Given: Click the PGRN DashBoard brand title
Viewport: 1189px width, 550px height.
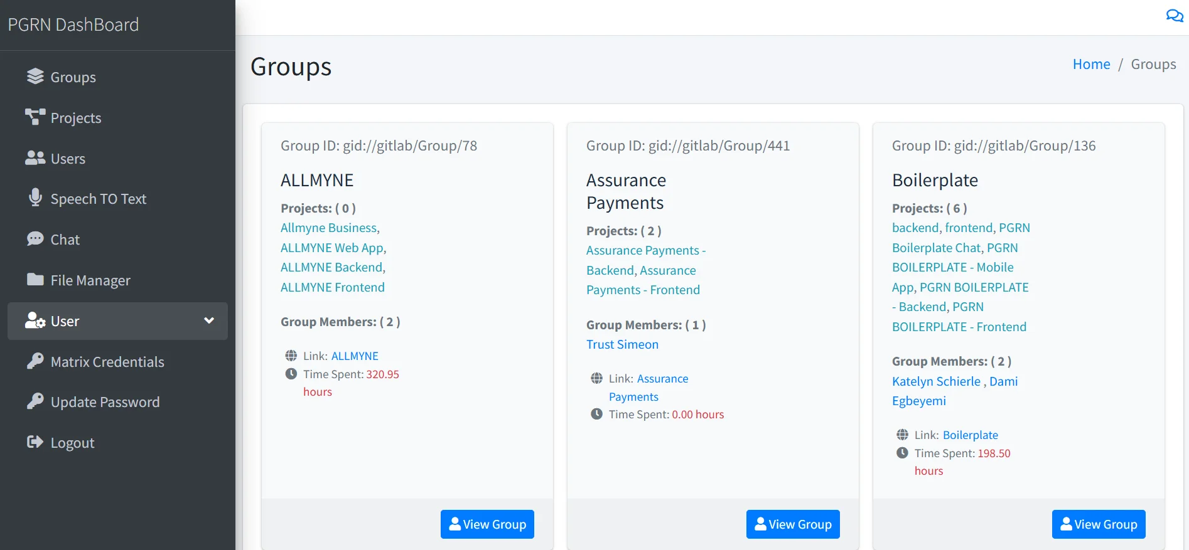Looking at the screenshot, I should point(73,24).
